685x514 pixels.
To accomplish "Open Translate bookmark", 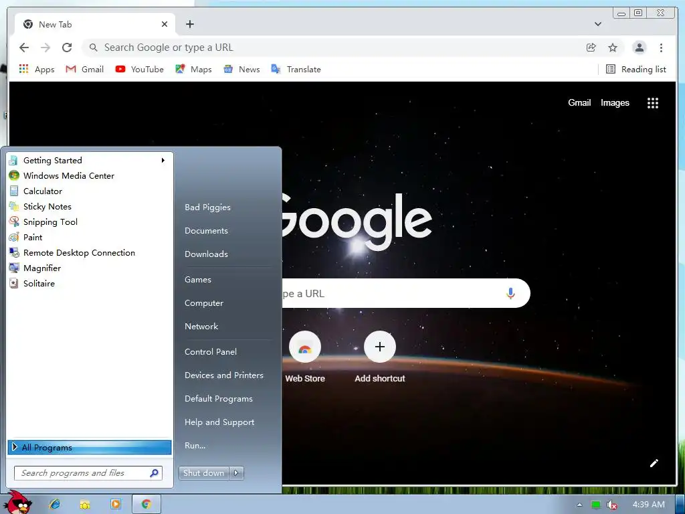I will tap(296, 69).
